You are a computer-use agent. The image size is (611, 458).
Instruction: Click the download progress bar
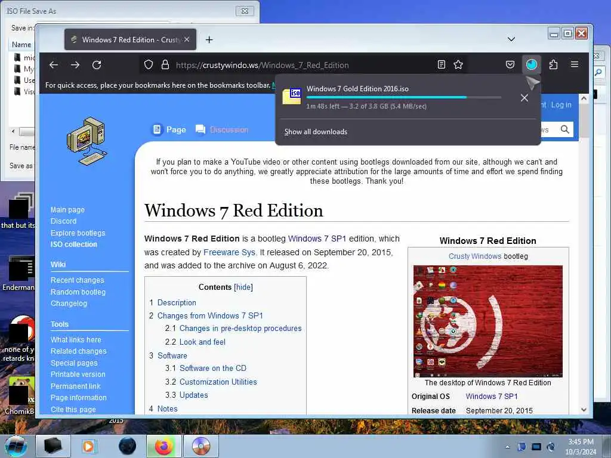(404, 97)
